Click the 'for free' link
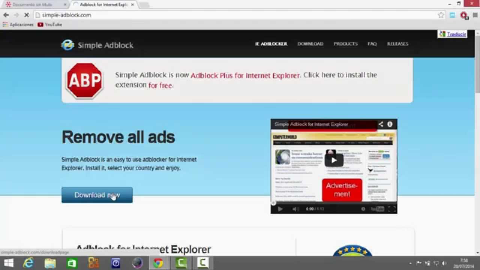This screenshot has width=480, height=270. (x=161, y=85)
